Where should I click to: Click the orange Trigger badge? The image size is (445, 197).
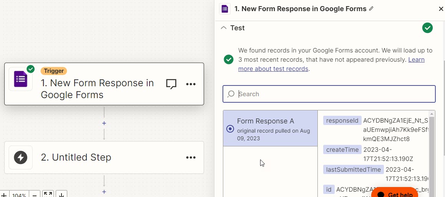tap(54, 71)
